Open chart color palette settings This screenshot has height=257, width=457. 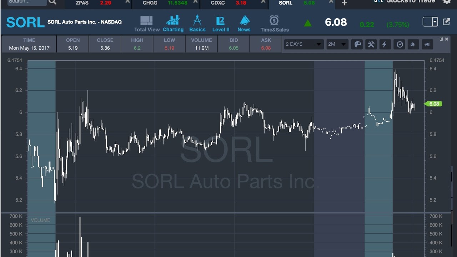(357, 44)
